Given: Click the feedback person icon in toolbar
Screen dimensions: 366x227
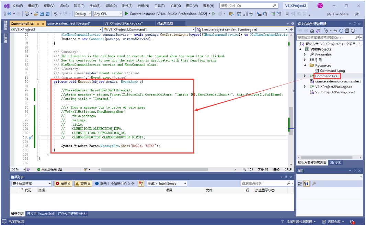Looking at the screenshot, I should pyautogui.click(x=357, y=14).
